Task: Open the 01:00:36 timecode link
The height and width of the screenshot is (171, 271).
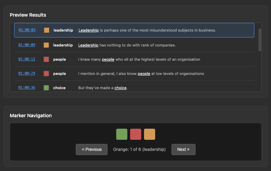Action: click(x=27, y=88)
